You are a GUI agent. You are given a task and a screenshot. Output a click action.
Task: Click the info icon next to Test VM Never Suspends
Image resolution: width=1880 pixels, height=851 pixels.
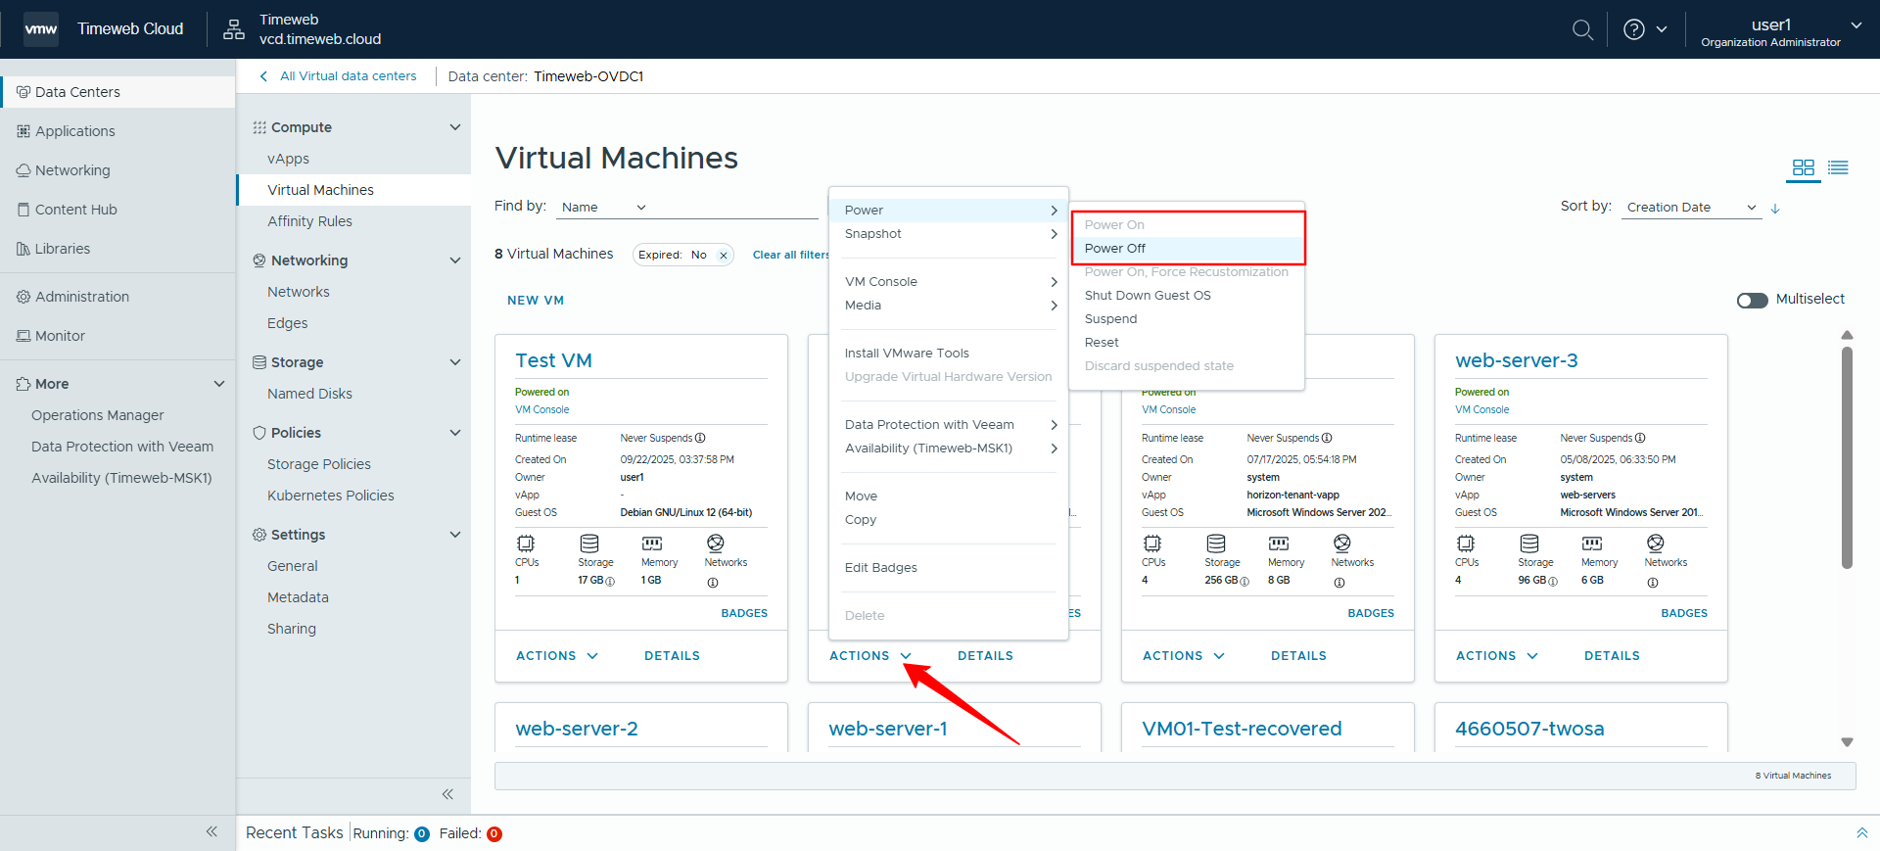[700, 438]
